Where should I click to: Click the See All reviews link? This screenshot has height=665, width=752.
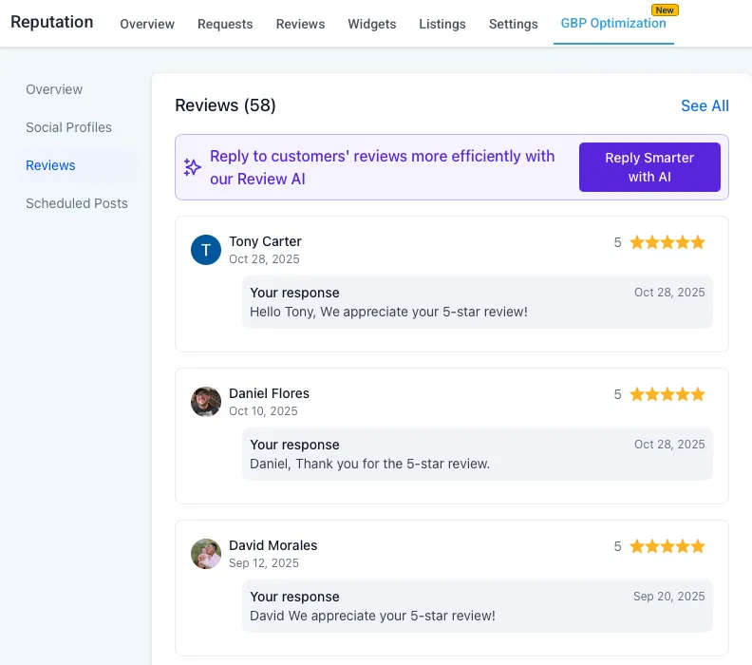(x=705, y=105)
